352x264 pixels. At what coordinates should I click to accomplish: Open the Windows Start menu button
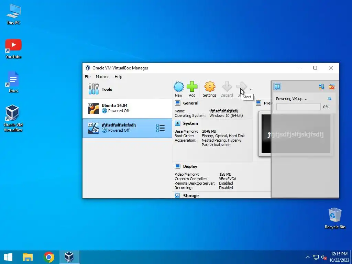(x=8, y=257)
